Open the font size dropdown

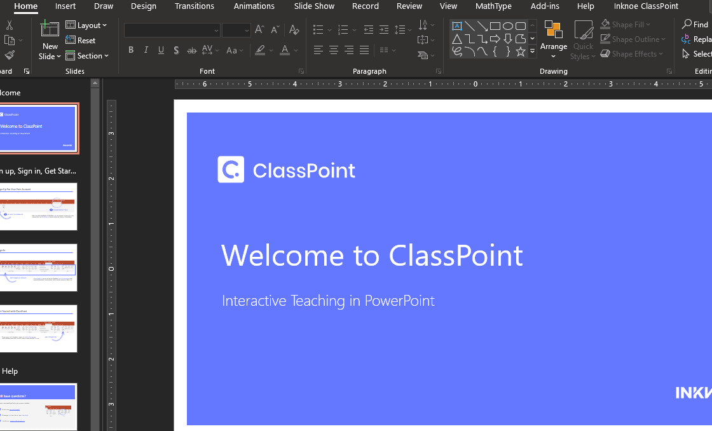click(247, 30)
